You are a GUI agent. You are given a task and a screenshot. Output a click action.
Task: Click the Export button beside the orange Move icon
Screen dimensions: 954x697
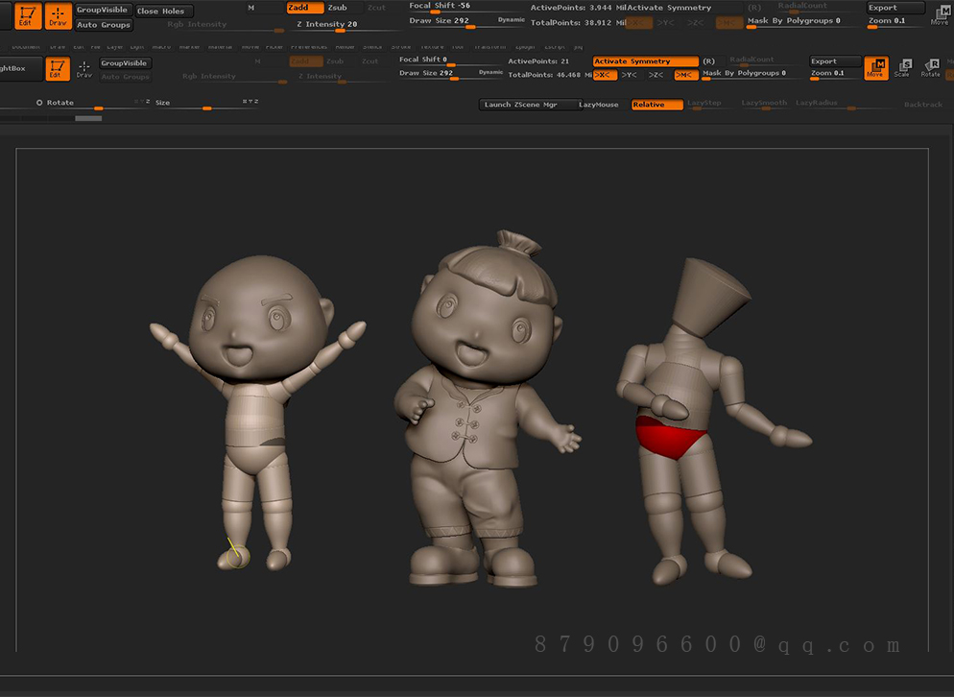(x=834, y=61)
